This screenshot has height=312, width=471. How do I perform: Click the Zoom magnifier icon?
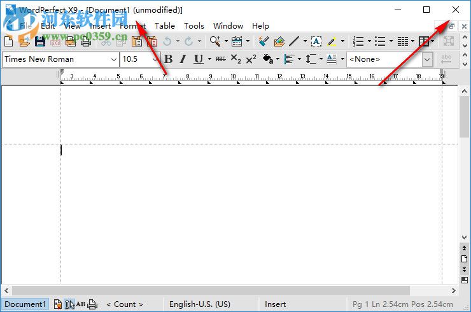pos(215,41)
